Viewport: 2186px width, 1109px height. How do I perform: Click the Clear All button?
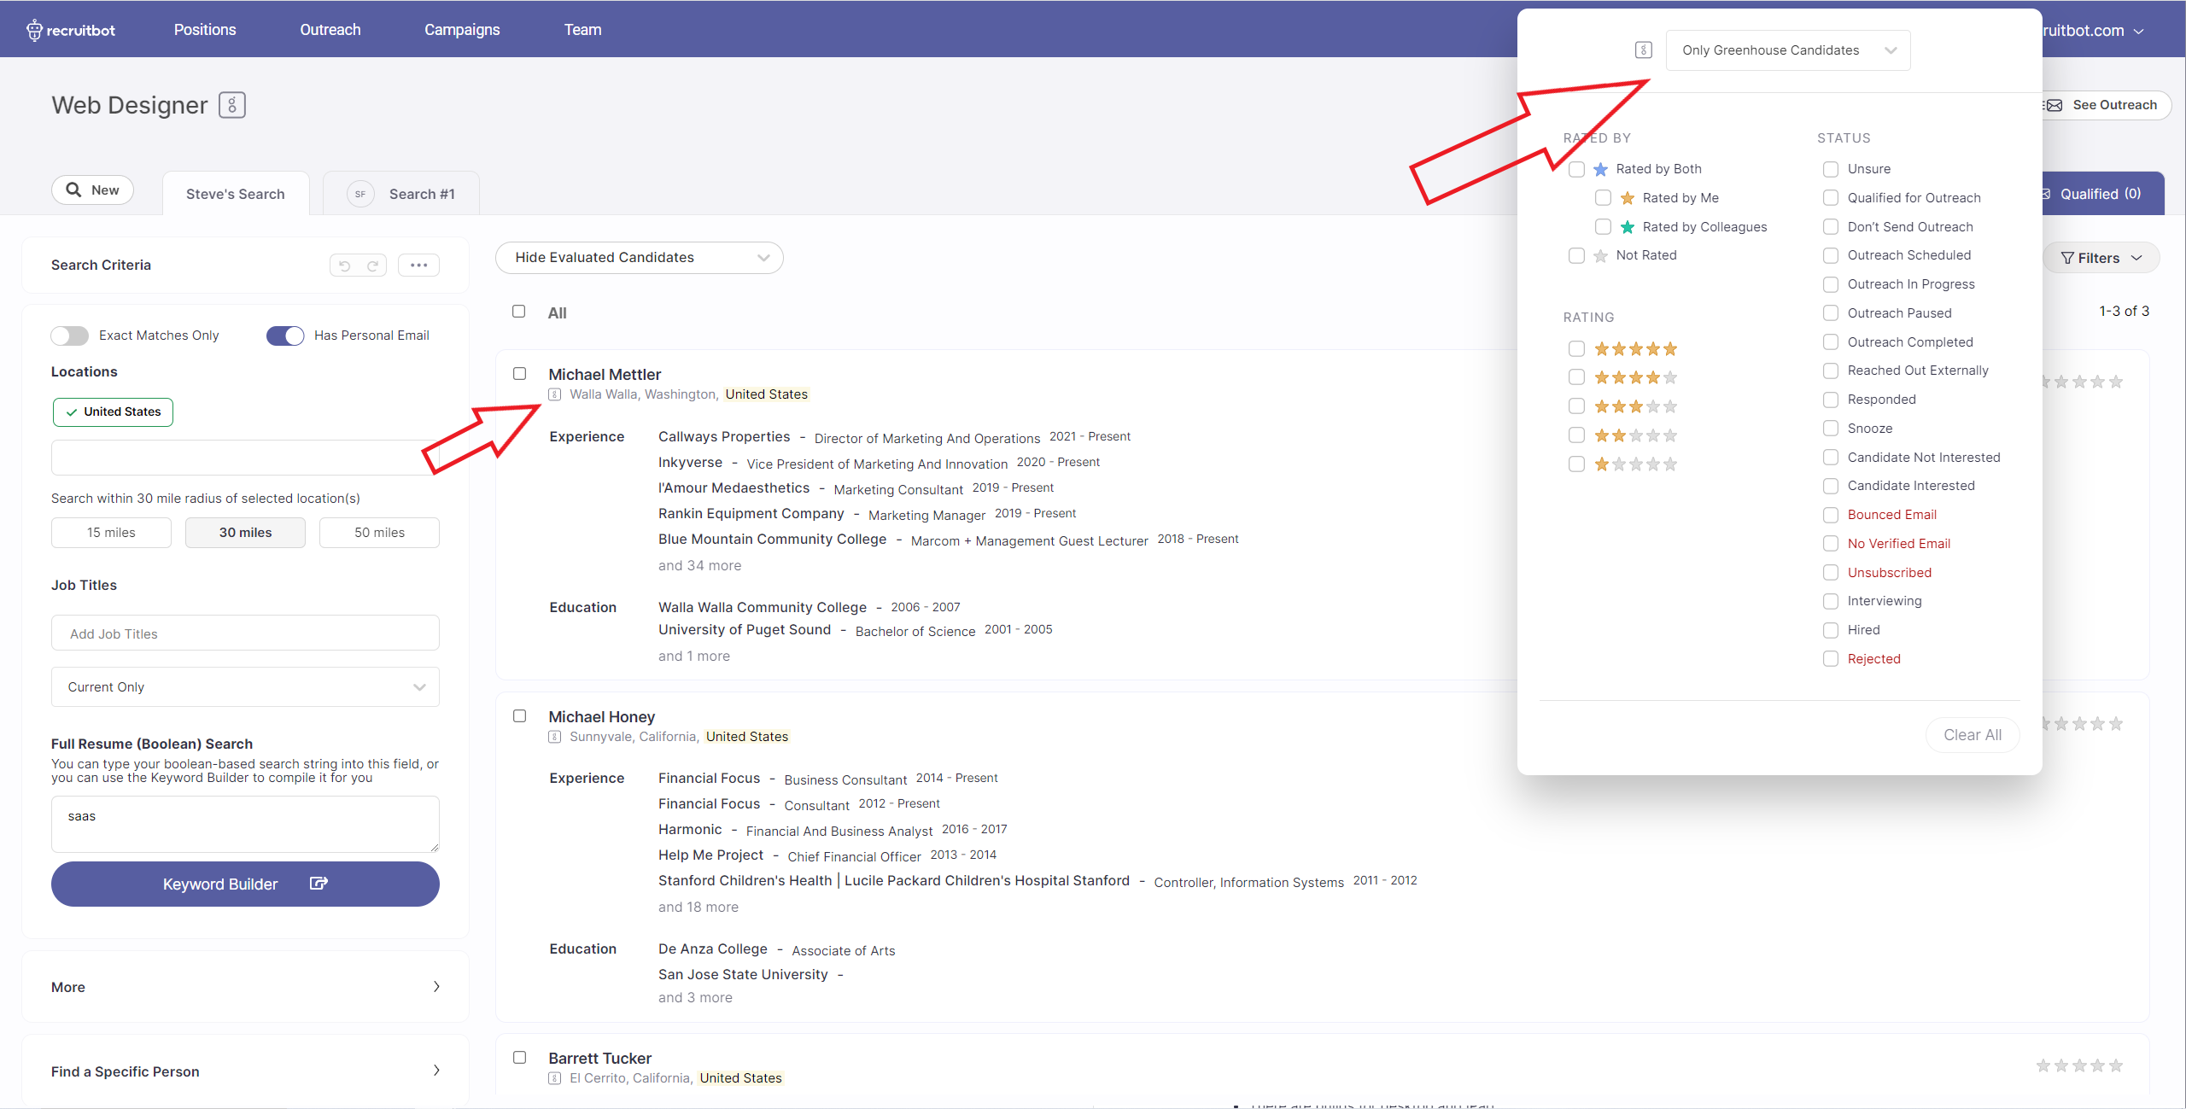(1972, 735)
